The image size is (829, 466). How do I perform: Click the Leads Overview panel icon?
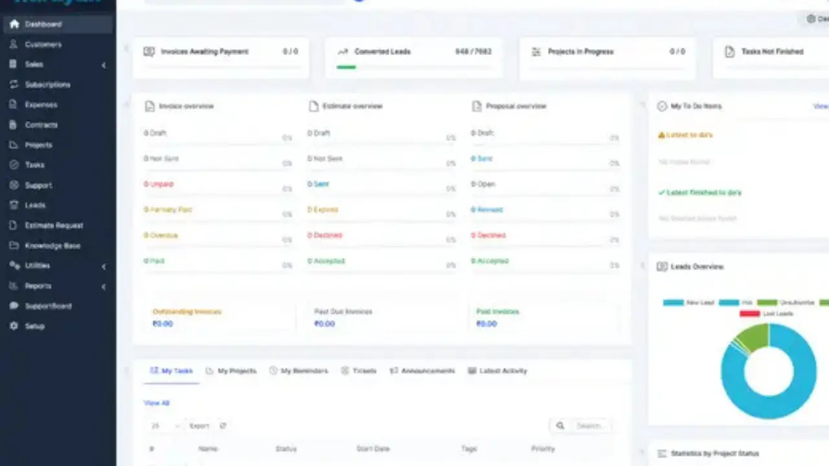point(662,267)
